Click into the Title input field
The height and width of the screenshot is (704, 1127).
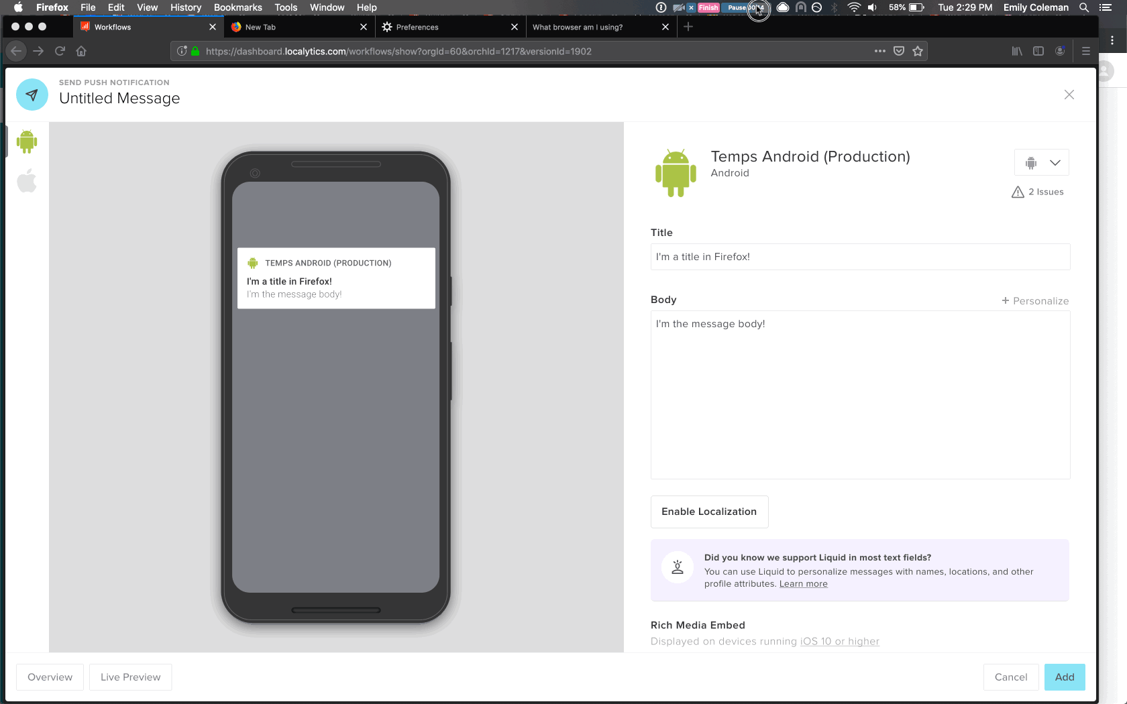tap(860, 257)
